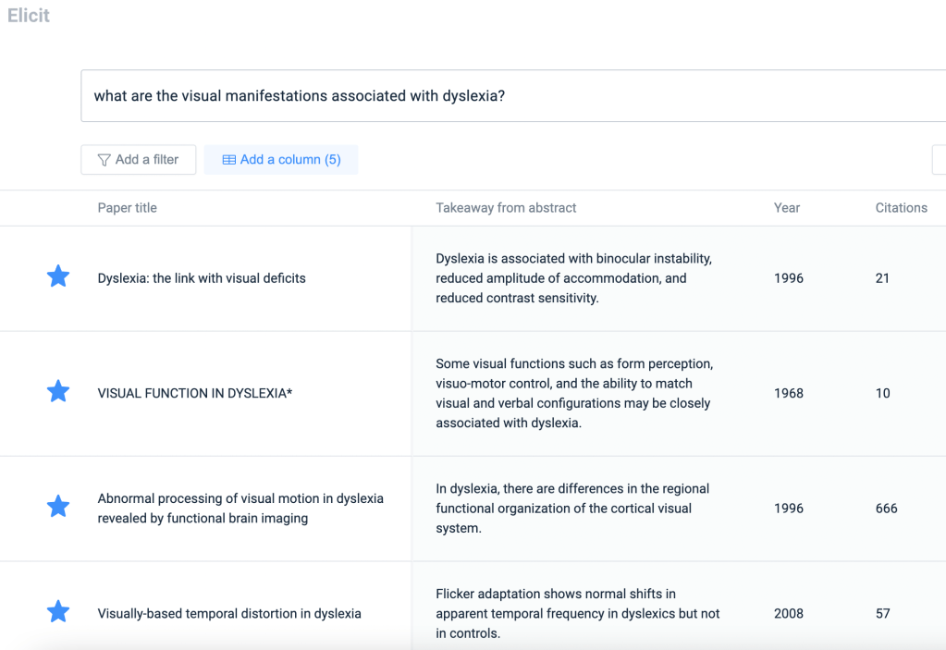
Task: Click the 'Year' column header
Action: (x=787, y=208)
